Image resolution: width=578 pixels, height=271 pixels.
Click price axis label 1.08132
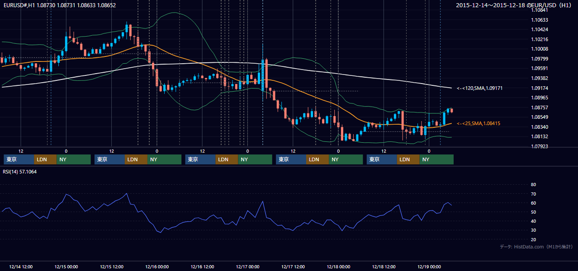tap(540, 136)
